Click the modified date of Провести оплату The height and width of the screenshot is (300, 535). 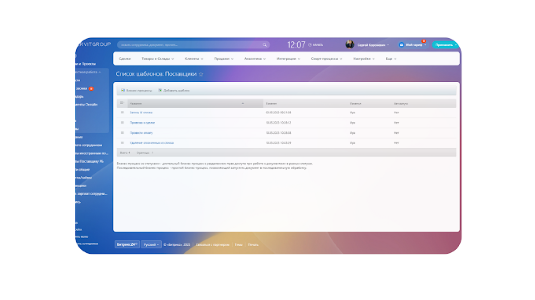click(x=278, y=133)
